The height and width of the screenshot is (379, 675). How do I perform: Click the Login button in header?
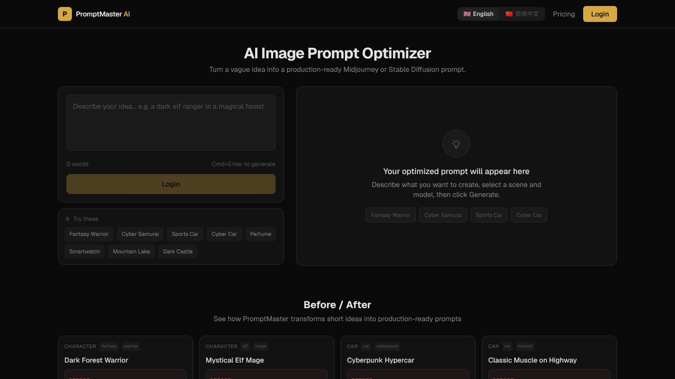(600, 14)
